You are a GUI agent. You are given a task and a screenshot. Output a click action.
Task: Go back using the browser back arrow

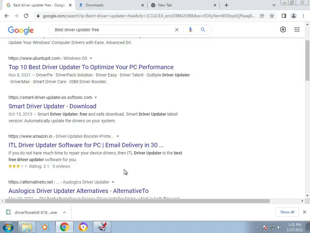pyautogui.click(x=7, y=16)
